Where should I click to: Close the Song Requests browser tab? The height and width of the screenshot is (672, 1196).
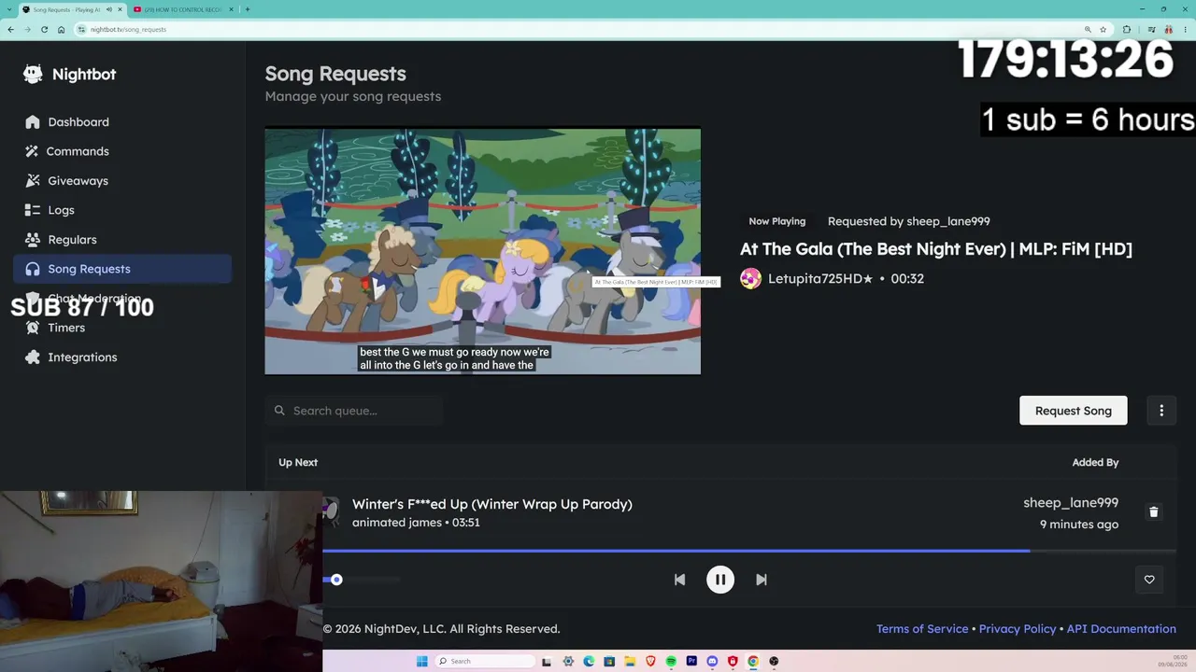(x=121, y=9)
